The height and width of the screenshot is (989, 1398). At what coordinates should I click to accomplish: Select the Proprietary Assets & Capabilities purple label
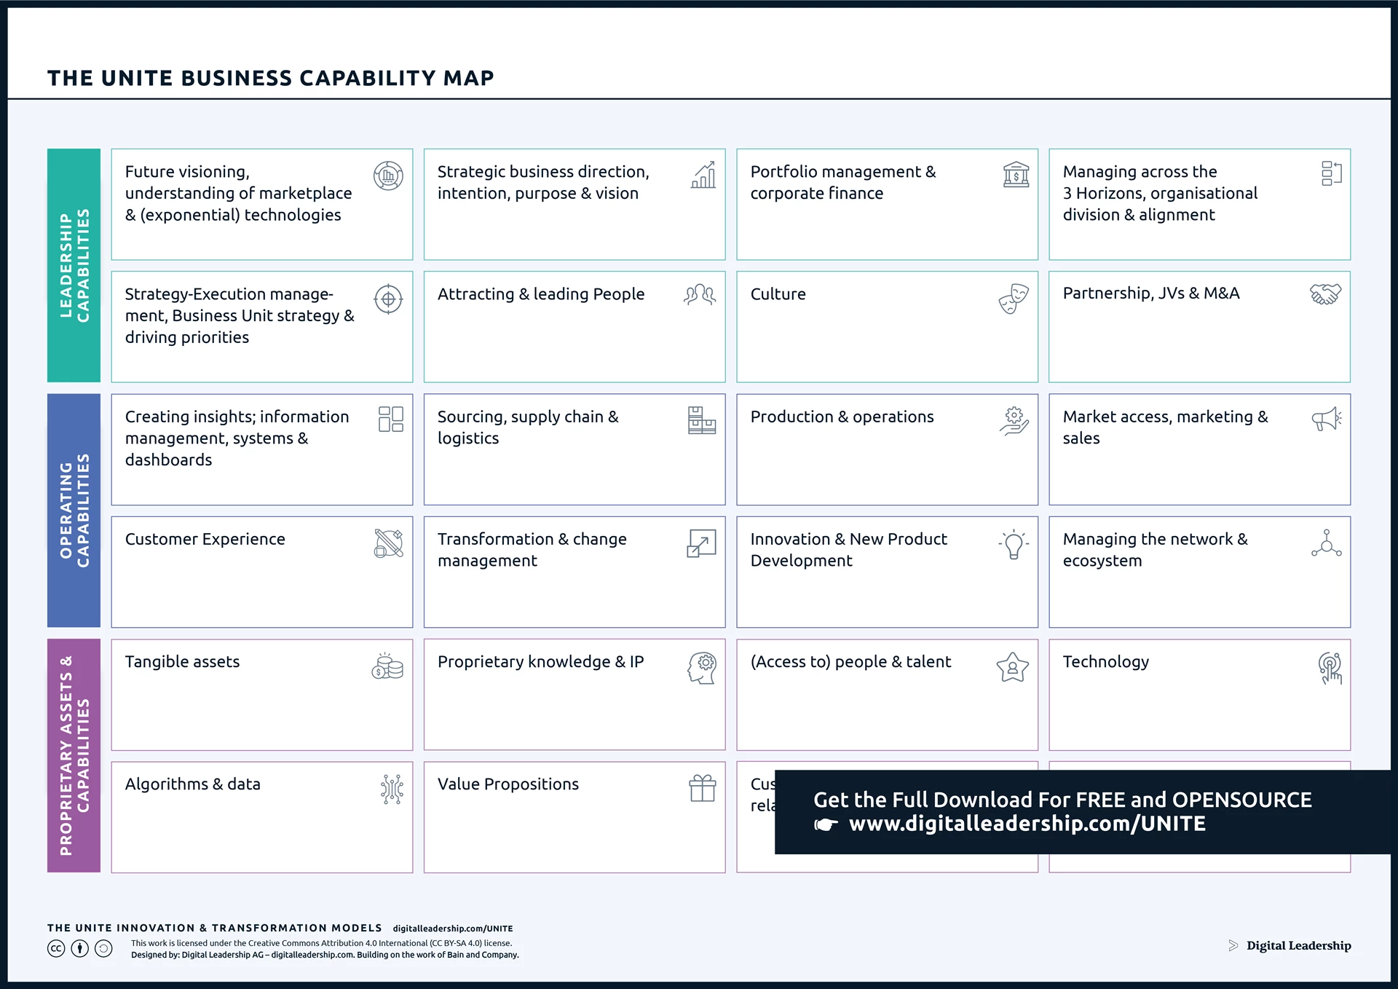coord(74,755)
